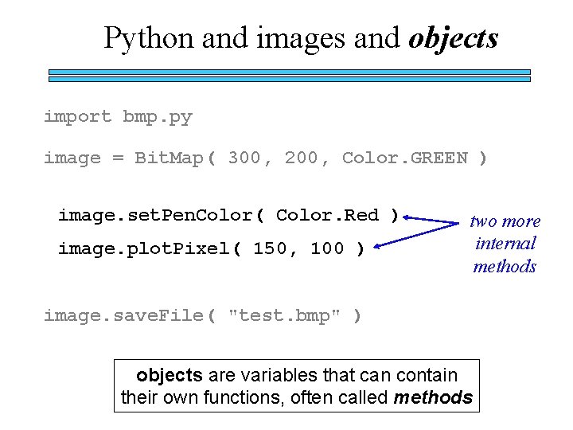The image size is (573, 430).
Task: Click the word "Python" in the title
Action: click(x=149, y=37)
